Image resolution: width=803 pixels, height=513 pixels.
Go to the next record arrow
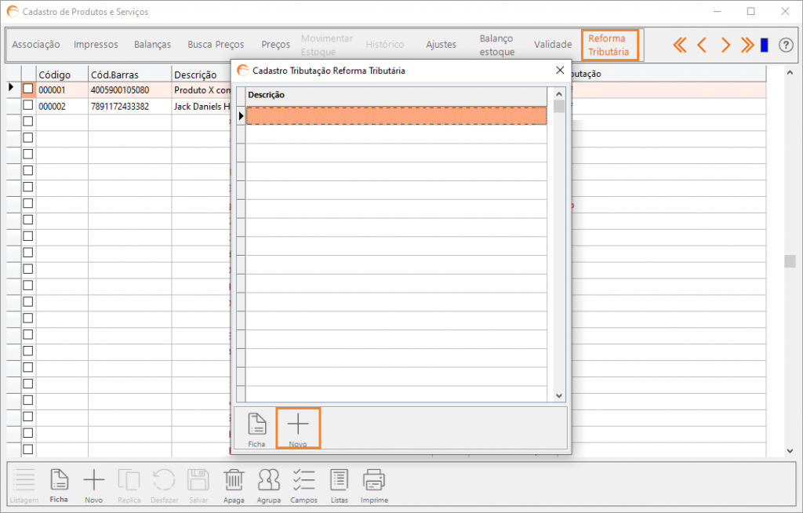pos(725,45)
